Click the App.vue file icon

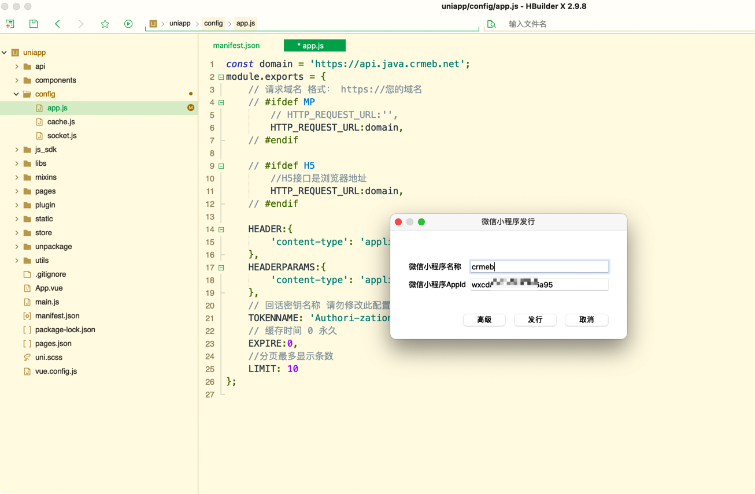click(27, 288)
